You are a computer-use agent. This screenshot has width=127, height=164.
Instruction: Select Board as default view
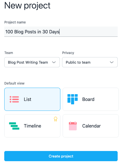pos(91,99)
